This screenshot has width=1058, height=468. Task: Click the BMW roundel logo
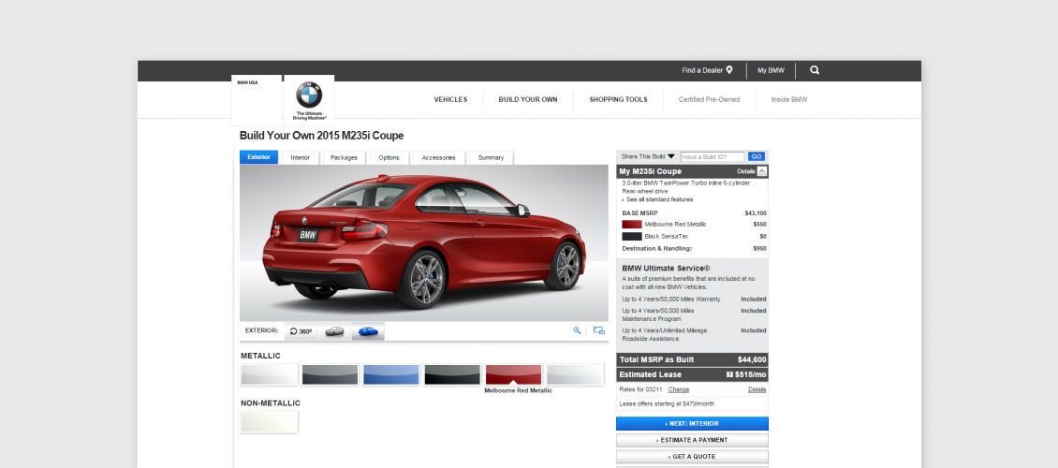(309, 95)
